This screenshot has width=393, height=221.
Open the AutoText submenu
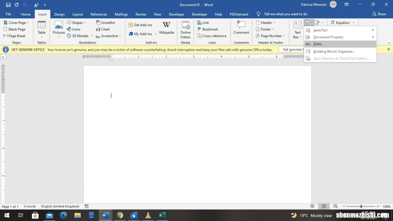pyautogui.click(x=340, y=30)
